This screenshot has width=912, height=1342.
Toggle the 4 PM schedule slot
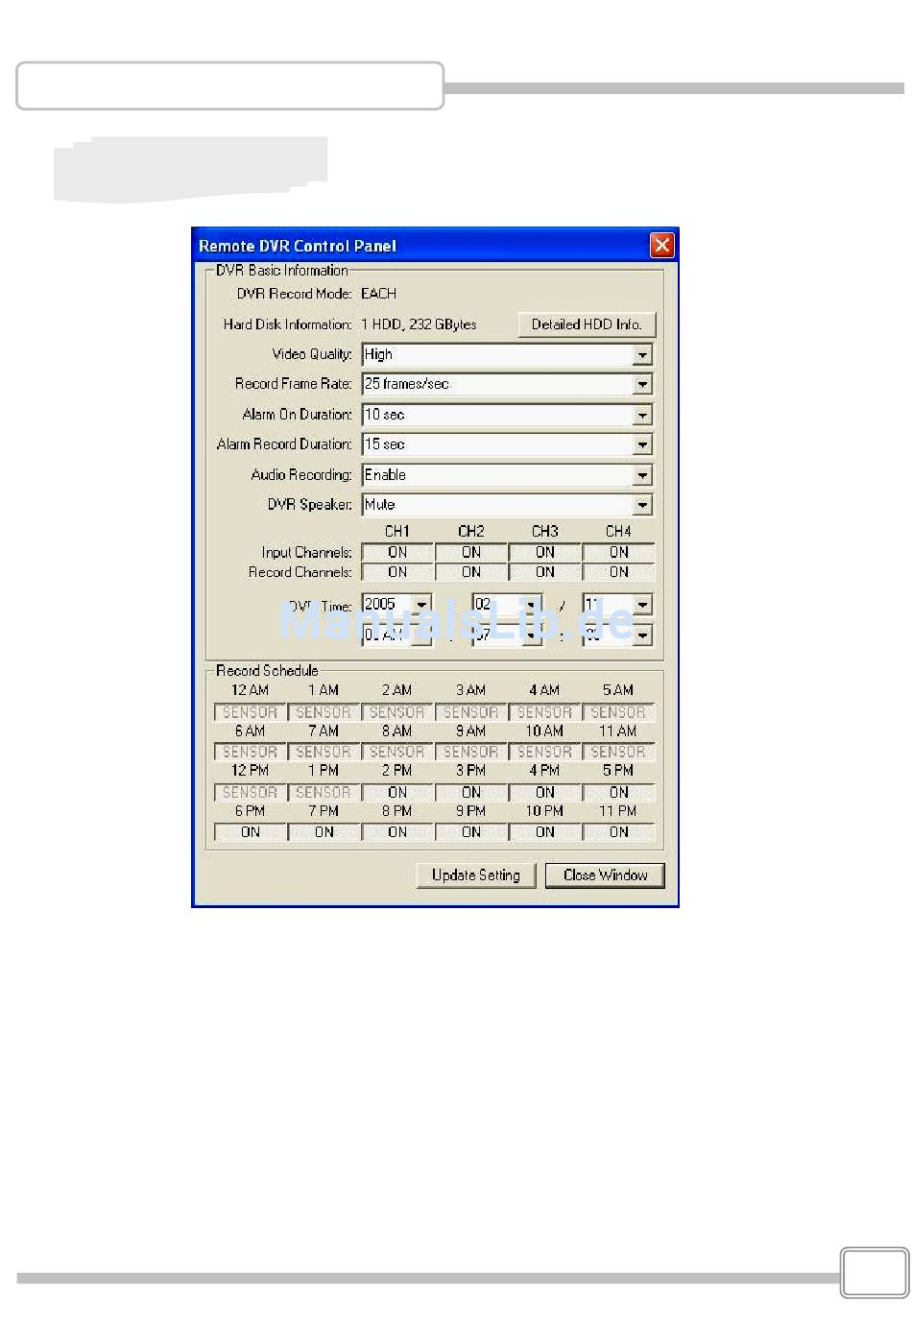click(545, 792)
